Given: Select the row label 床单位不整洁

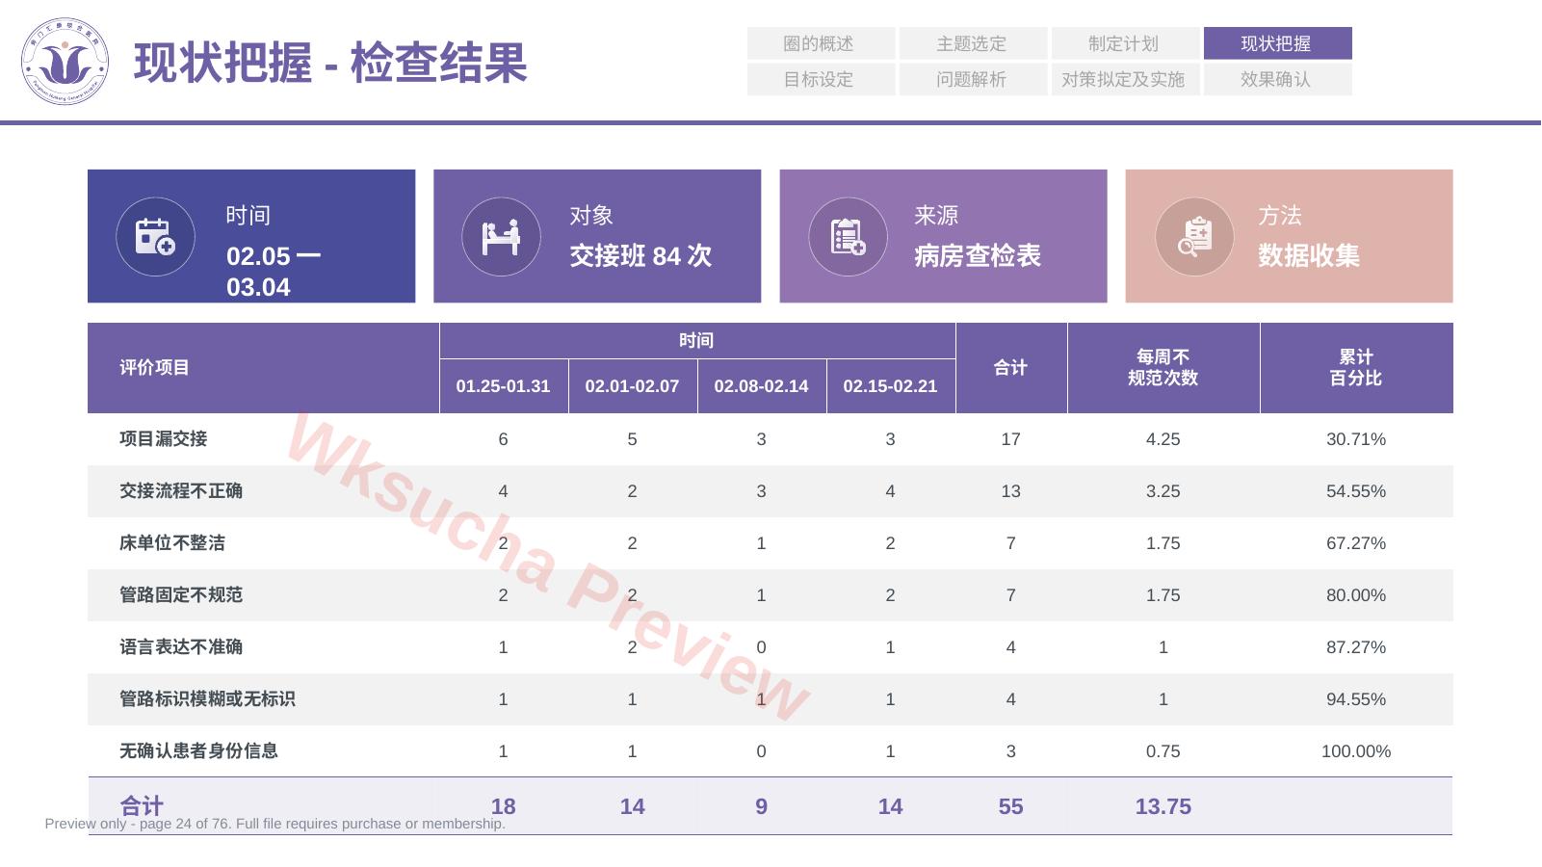Looking at the screenshot, I should tap(172, 543).
